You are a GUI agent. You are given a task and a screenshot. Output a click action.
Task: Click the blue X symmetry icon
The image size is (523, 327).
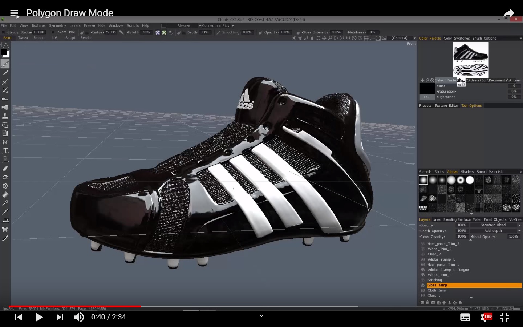[x=158, y=32]
